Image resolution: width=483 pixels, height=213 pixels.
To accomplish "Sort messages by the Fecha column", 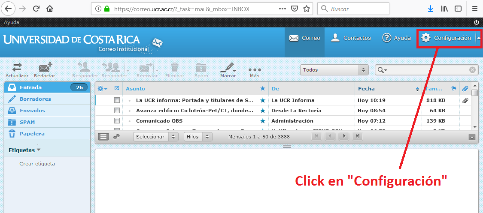I will [366, 89].
